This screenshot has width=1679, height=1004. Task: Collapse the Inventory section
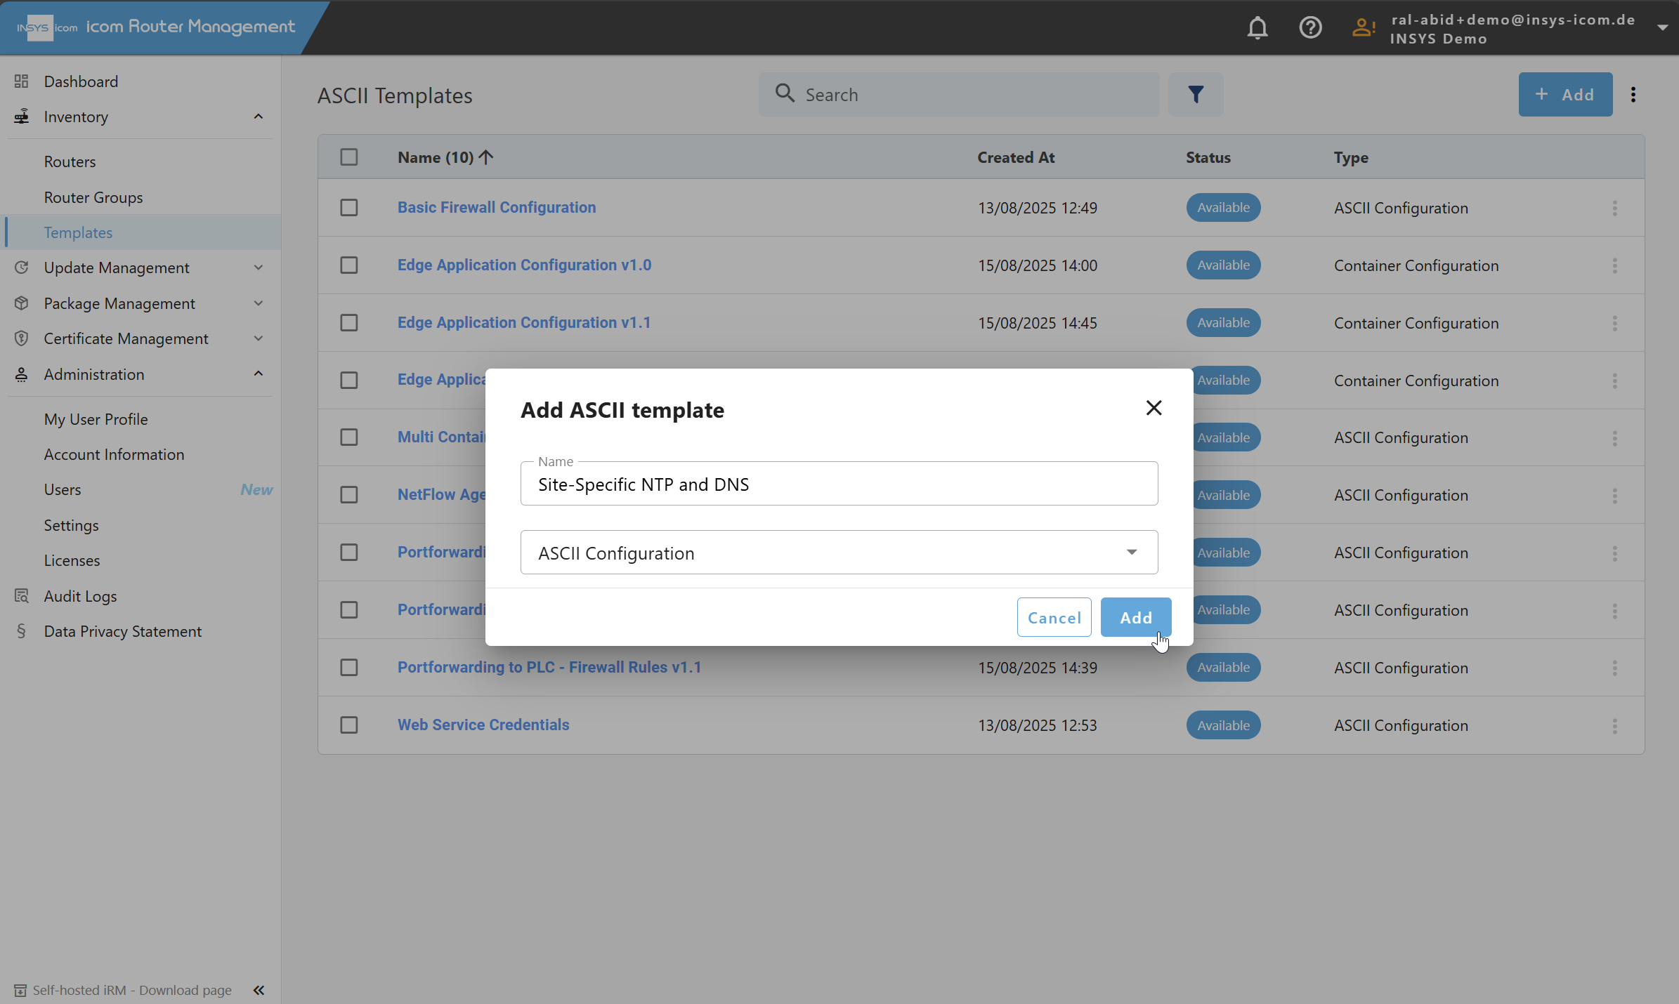(259, 117)
